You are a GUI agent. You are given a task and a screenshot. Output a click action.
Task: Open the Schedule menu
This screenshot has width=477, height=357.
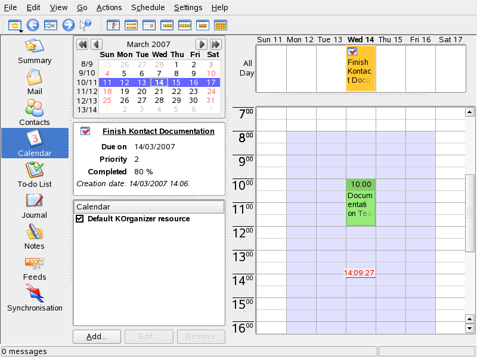click(148, 7)
